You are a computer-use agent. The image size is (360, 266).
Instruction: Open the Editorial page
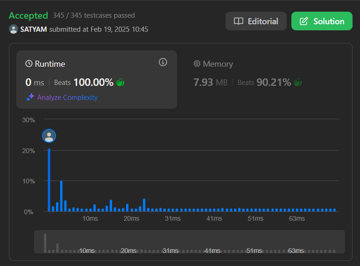[x=256, y=21]
